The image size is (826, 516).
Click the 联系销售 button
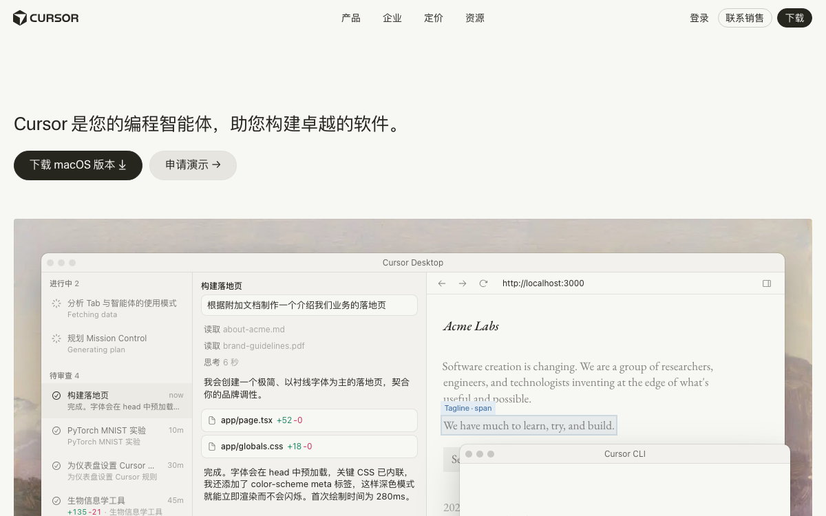click(x=745, y=18)
